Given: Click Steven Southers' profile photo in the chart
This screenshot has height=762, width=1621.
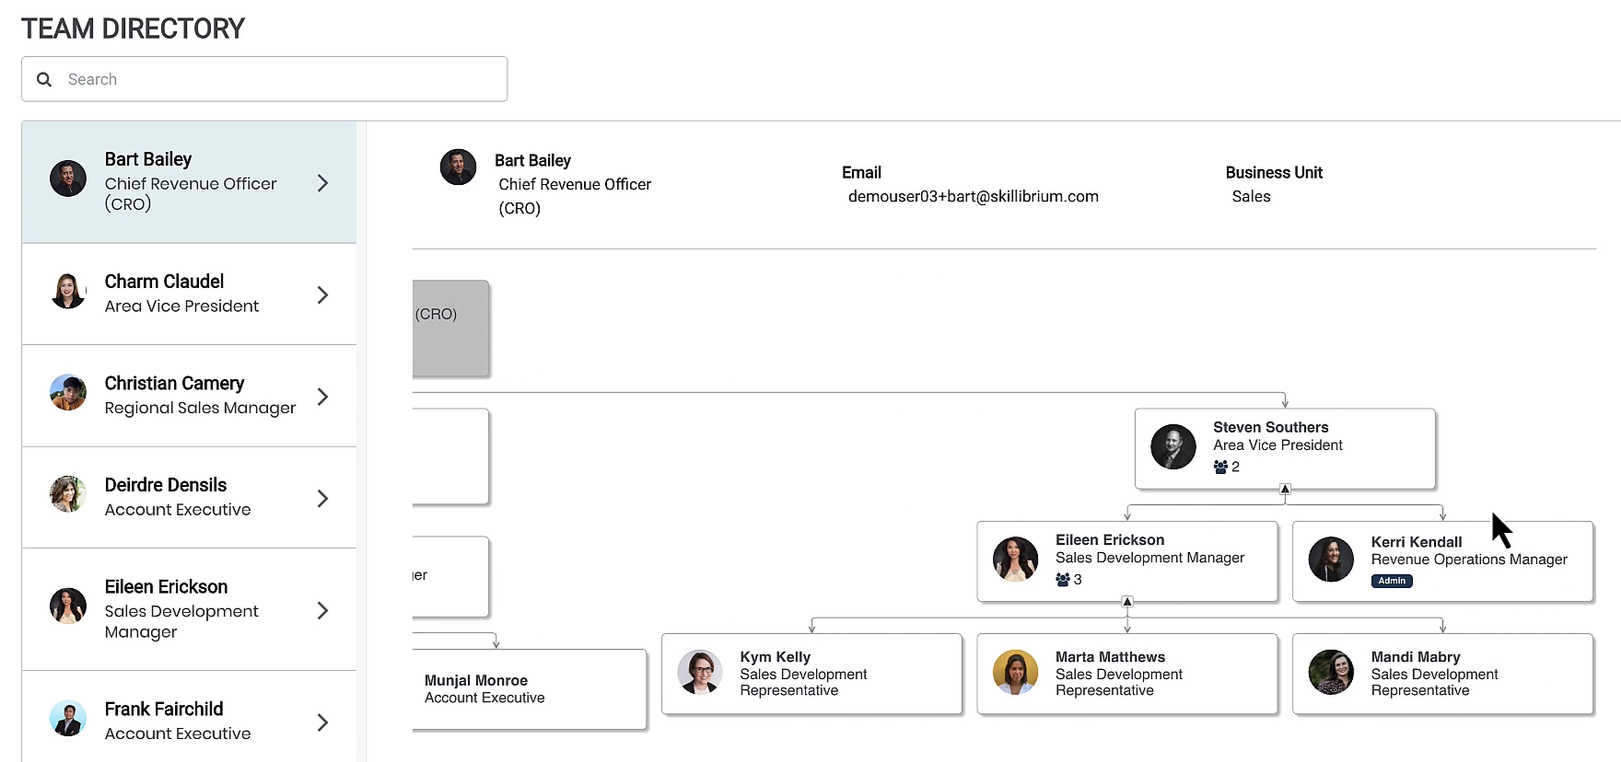Looking at the screenshot, I should coord(1172,447).
